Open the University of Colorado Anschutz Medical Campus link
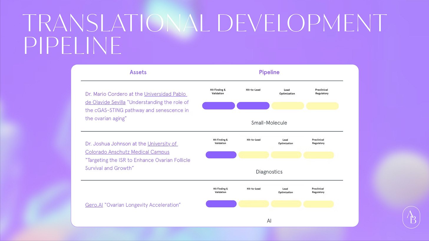The width and height of the screenshot is (429, 241). tap(131, 148)
